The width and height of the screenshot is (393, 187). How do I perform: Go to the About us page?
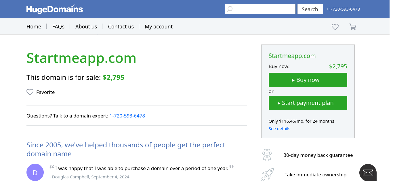pos(86,26)
